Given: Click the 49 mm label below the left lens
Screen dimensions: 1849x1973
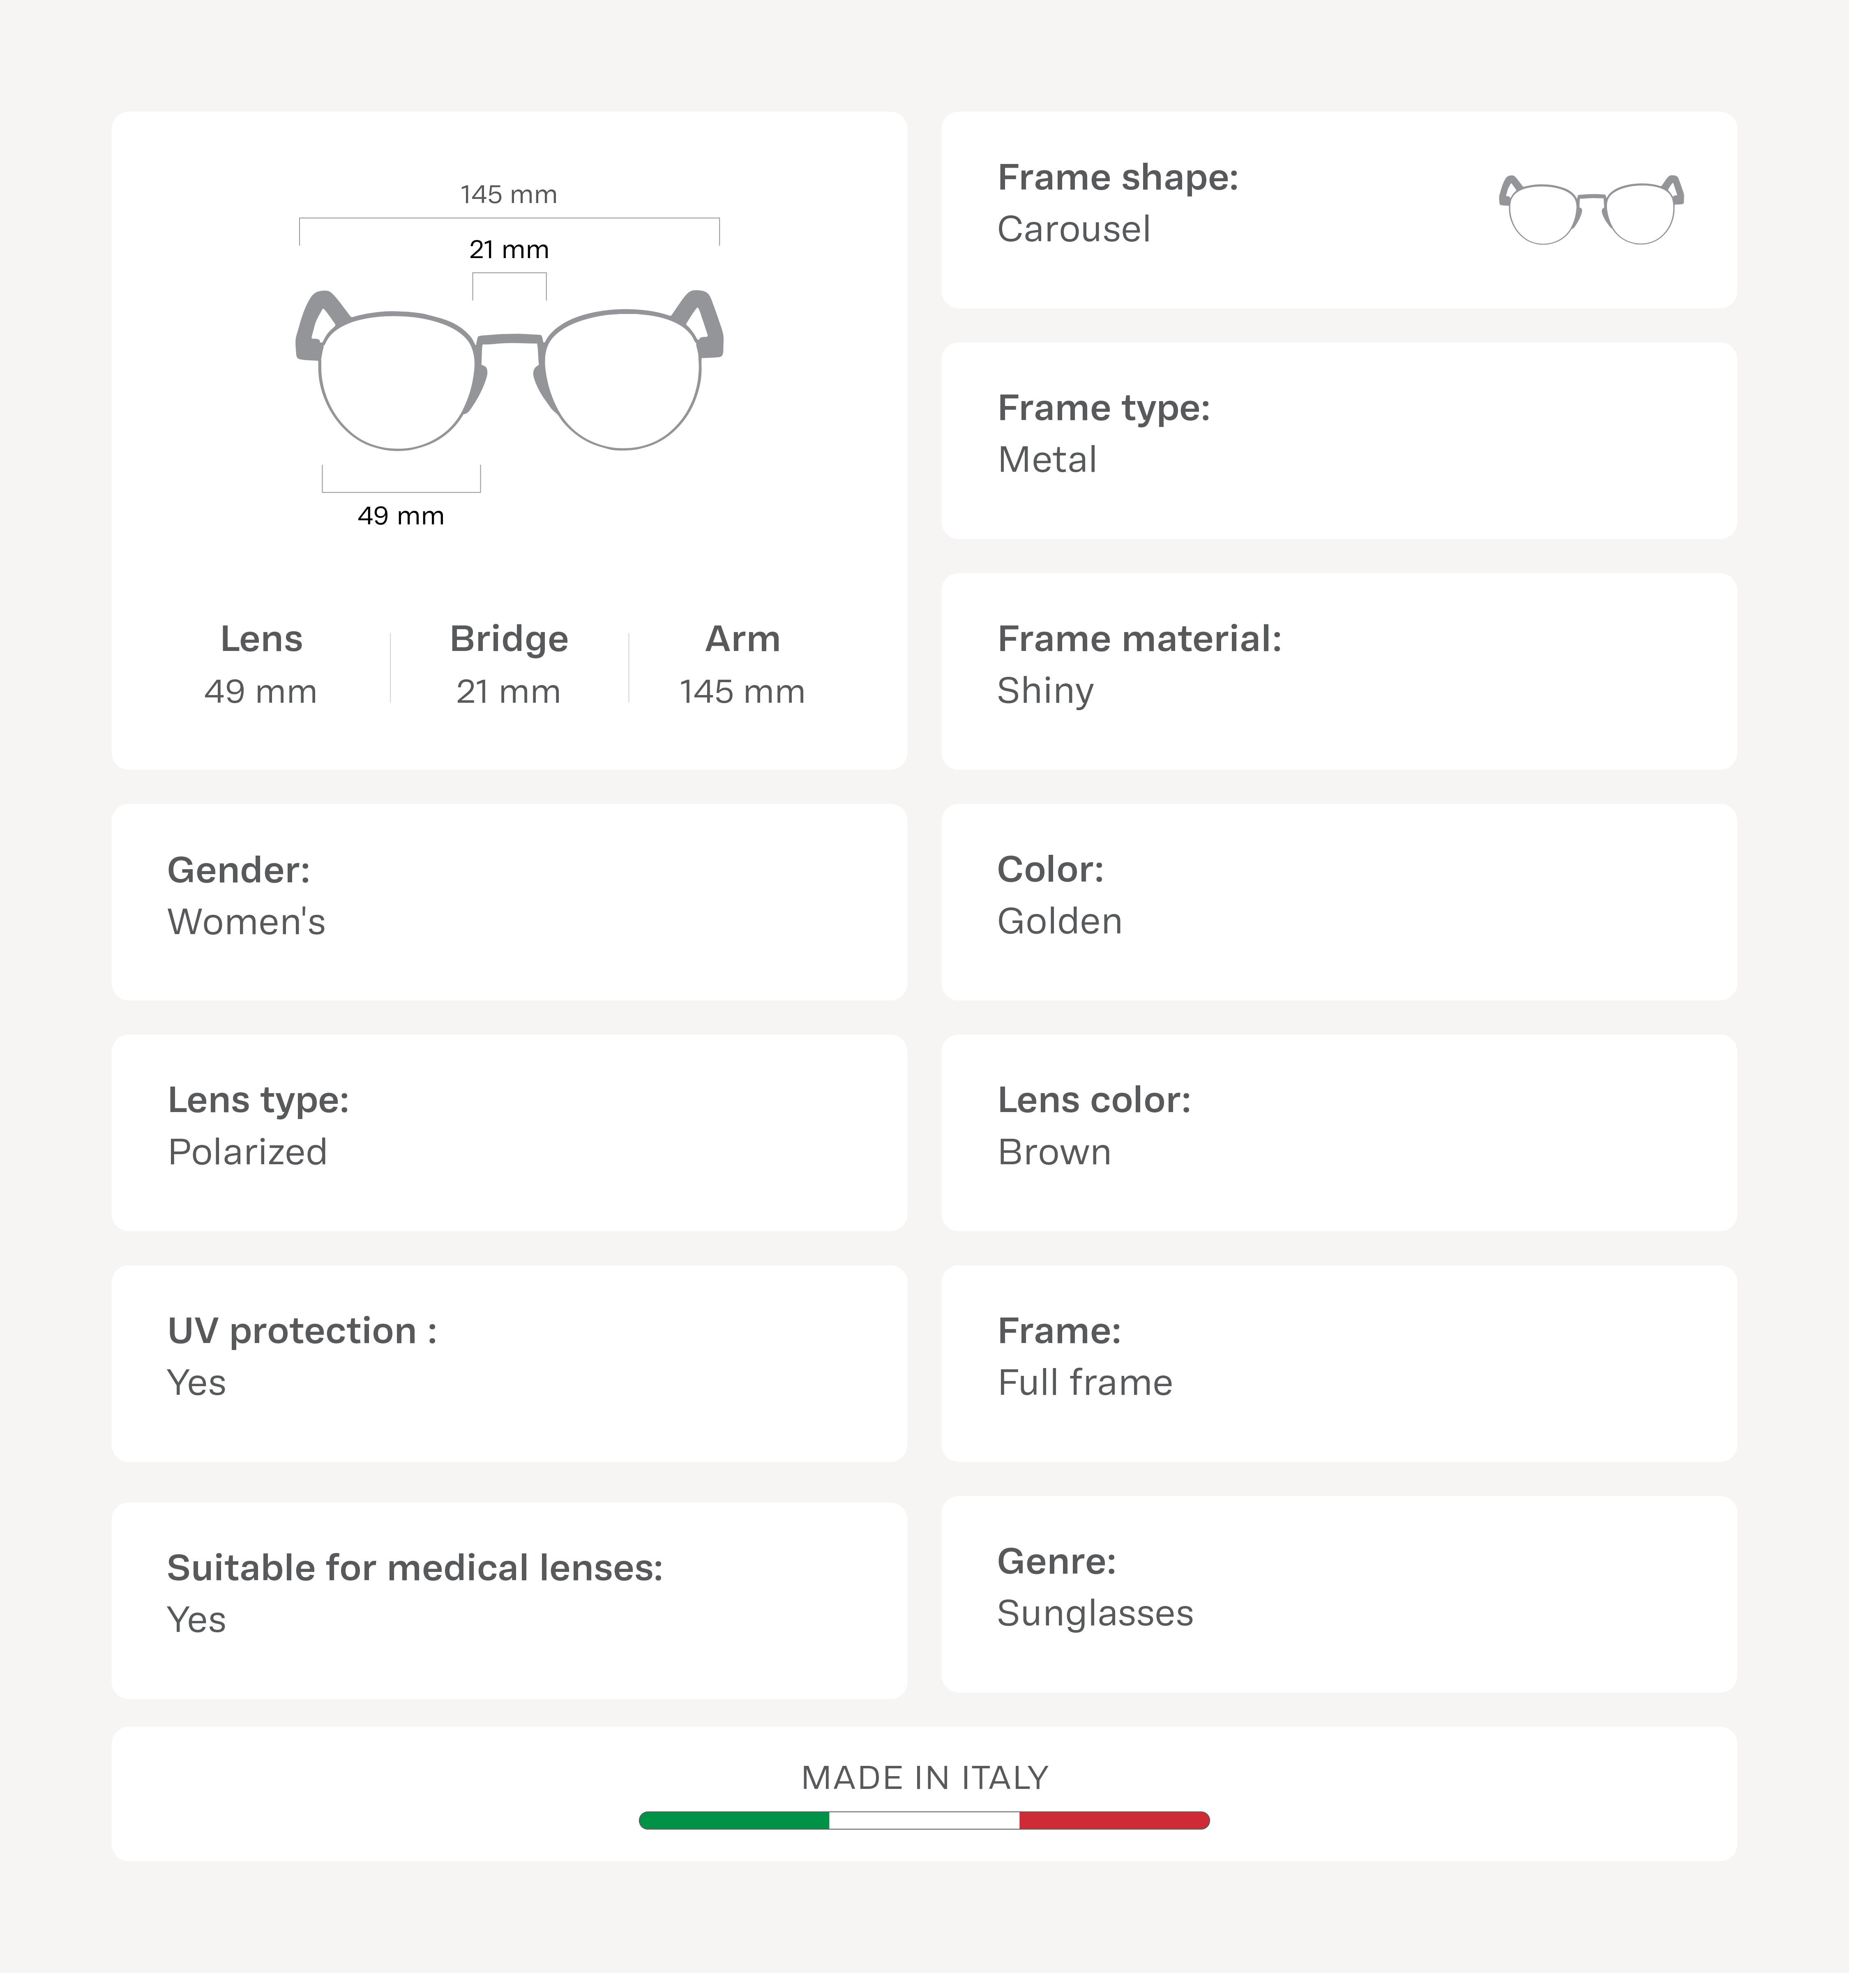Looking at the screenshot, I should (401, 516).
